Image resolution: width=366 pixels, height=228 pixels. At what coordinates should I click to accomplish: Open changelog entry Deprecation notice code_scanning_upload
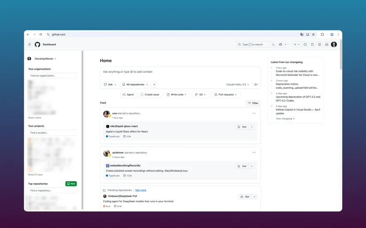[297, 86]
